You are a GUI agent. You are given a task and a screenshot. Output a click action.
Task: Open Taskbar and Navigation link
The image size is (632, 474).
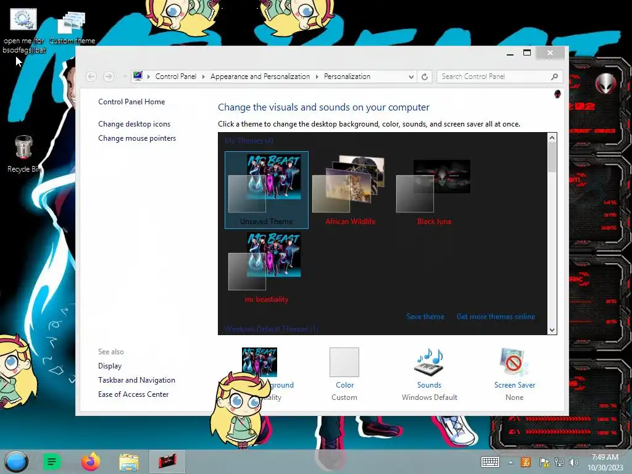click(136, 380)
